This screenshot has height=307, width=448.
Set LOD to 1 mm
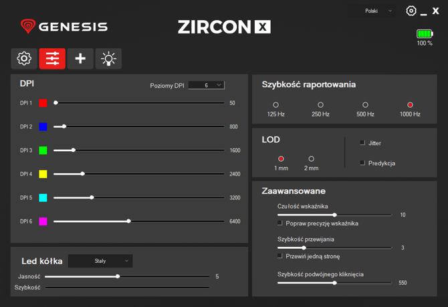pyautogui.click(x=281, y=159)
